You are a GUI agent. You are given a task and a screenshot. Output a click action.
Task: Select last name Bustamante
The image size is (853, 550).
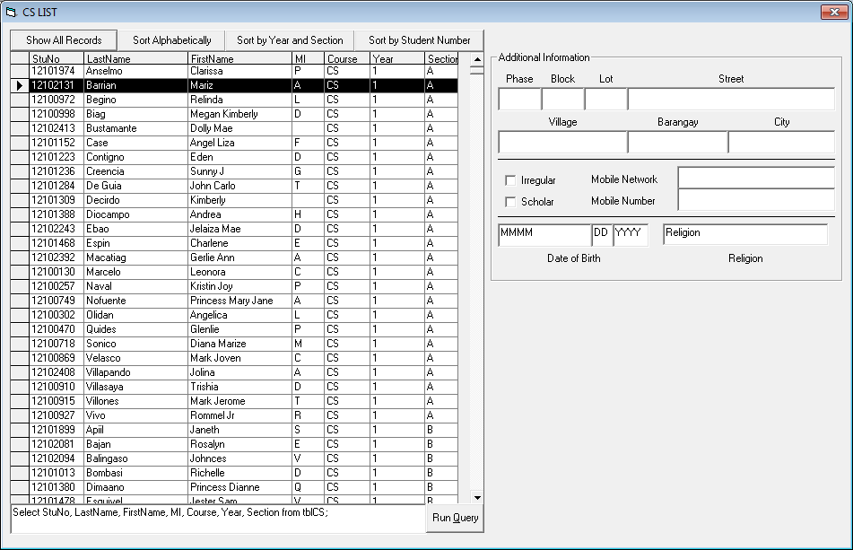click(x=136, y=128)
